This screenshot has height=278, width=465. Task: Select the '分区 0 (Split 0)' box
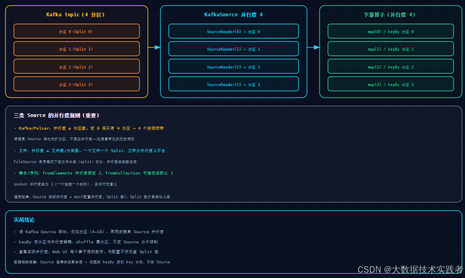coord(77,31)
